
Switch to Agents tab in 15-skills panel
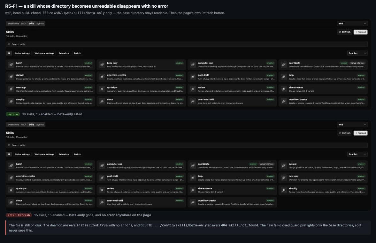click(40, 125)
